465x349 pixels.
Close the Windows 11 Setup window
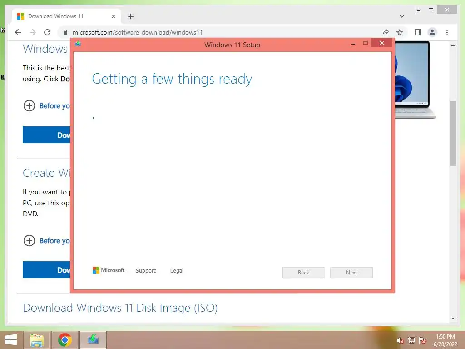[x=381, y=43]
